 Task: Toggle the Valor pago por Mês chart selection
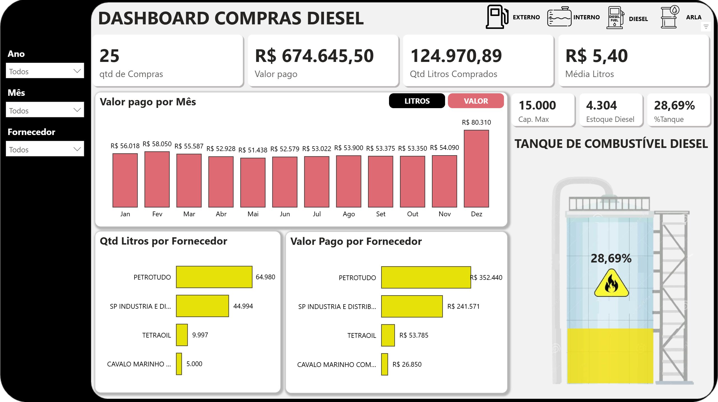pos(148,102)
